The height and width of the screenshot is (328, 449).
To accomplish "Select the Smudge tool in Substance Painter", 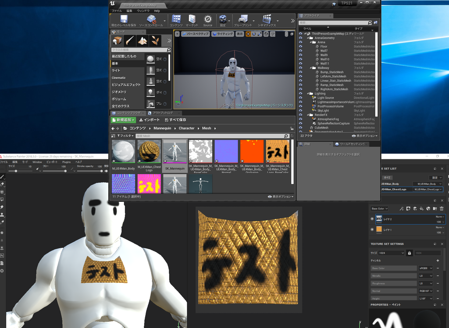I will pos(2,207).
